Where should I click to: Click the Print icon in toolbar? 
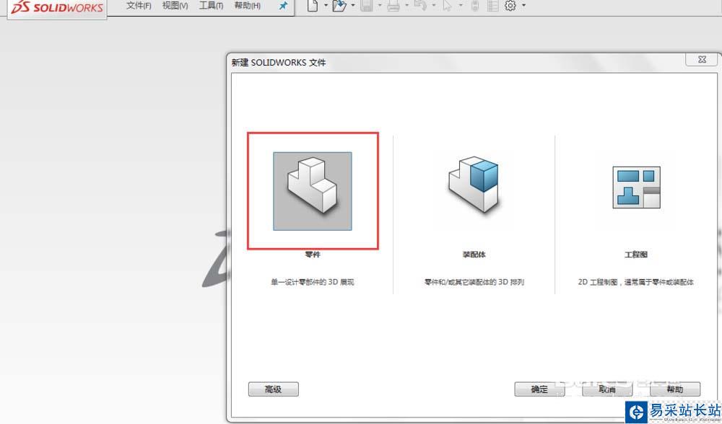pyautogui.click(x=393, y=6)
